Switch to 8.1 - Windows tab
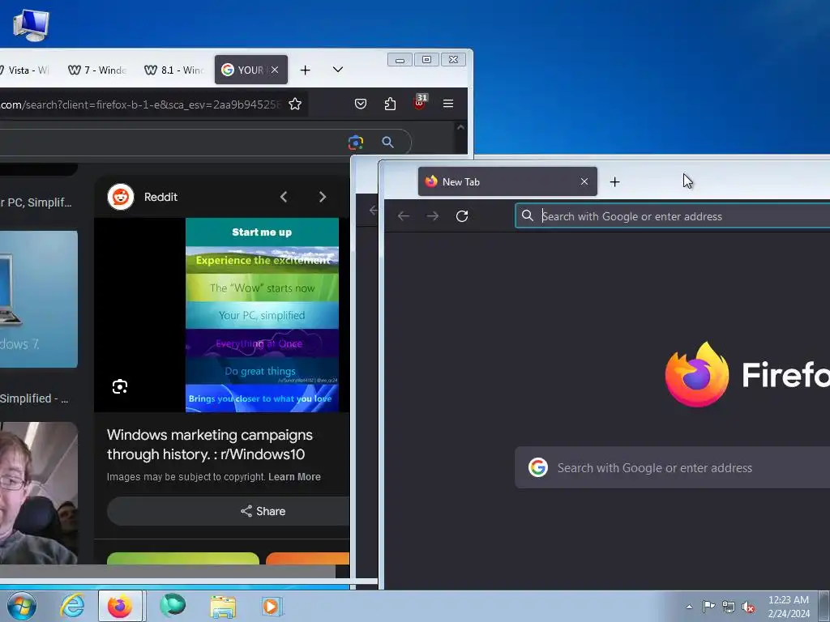830x622 pixels. (173, 70)
